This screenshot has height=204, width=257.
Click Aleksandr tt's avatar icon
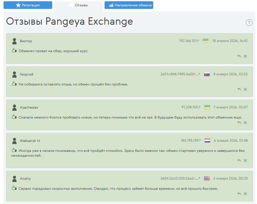(14, 140)
